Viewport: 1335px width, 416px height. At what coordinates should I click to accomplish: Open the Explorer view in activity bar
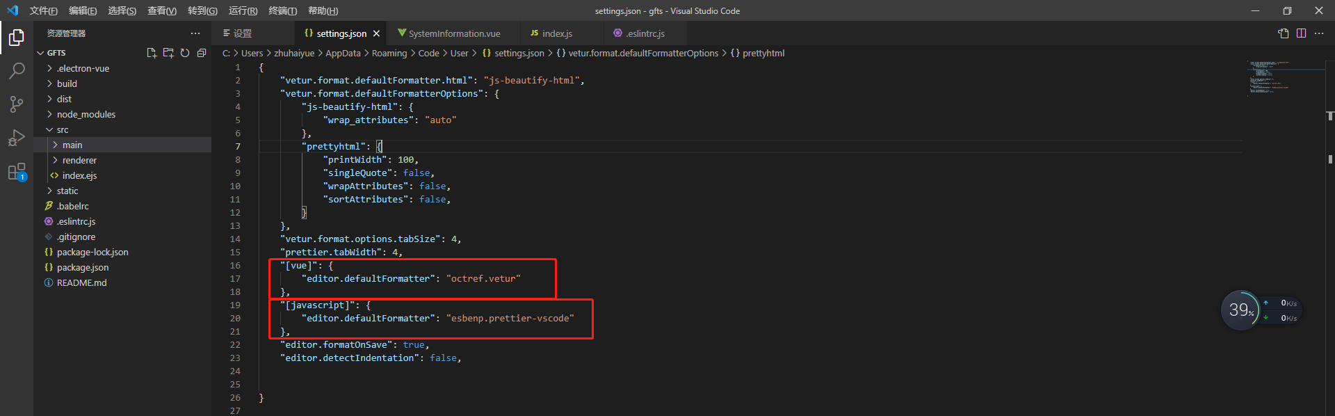coord(17,38)
